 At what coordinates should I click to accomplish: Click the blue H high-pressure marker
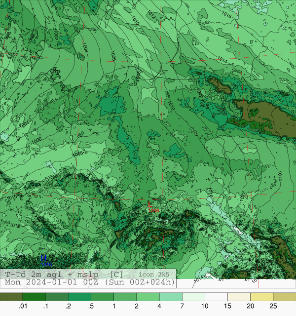tap(43, 258)
